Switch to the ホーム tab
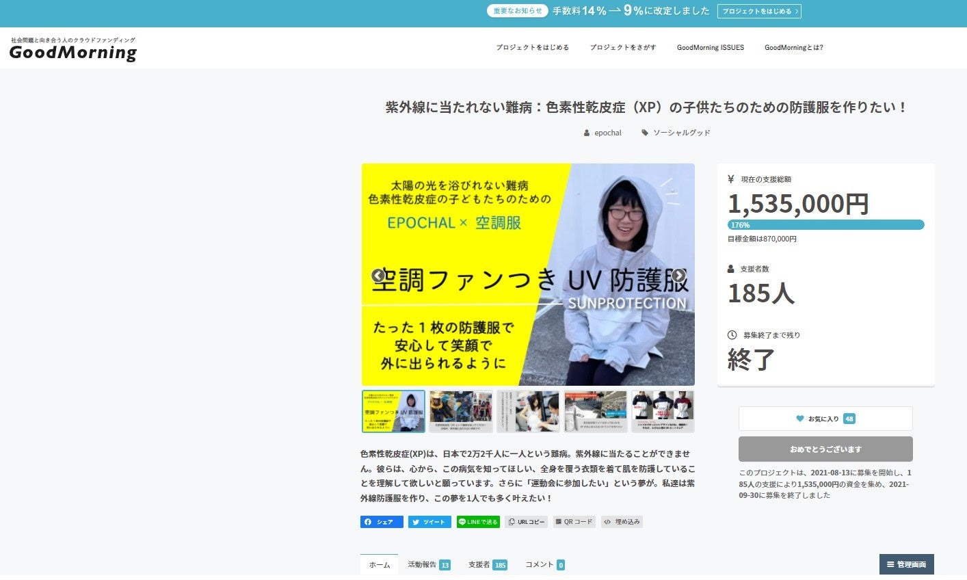Image resolution: width=967 pixels, height=580 pixels. point(379,565)
